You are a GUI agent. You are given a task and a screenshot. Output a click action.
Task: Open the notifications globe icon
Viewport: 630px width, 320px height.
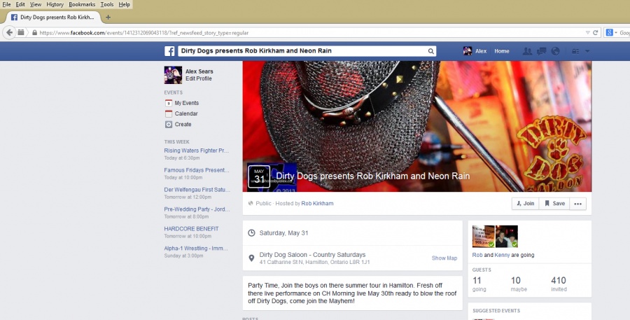click(x=555, y=51)
